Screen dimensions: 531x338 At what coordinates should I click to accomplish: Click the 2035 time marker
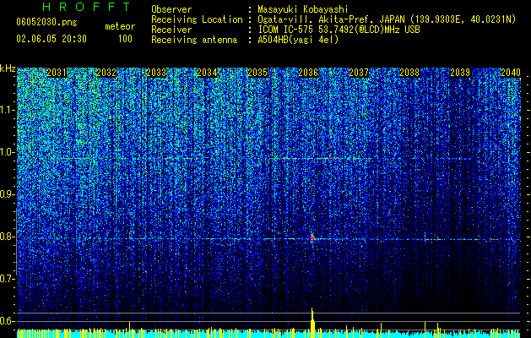click(257, 73)
